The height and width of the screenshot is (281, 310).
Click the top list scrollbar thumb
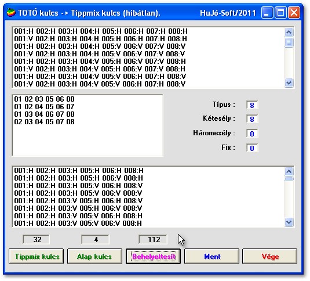pos(289,42)
